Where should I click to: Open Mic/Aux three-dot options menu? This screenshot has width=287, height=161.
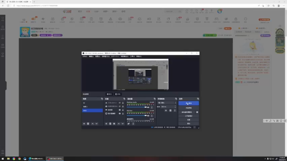tap(152, 116)
